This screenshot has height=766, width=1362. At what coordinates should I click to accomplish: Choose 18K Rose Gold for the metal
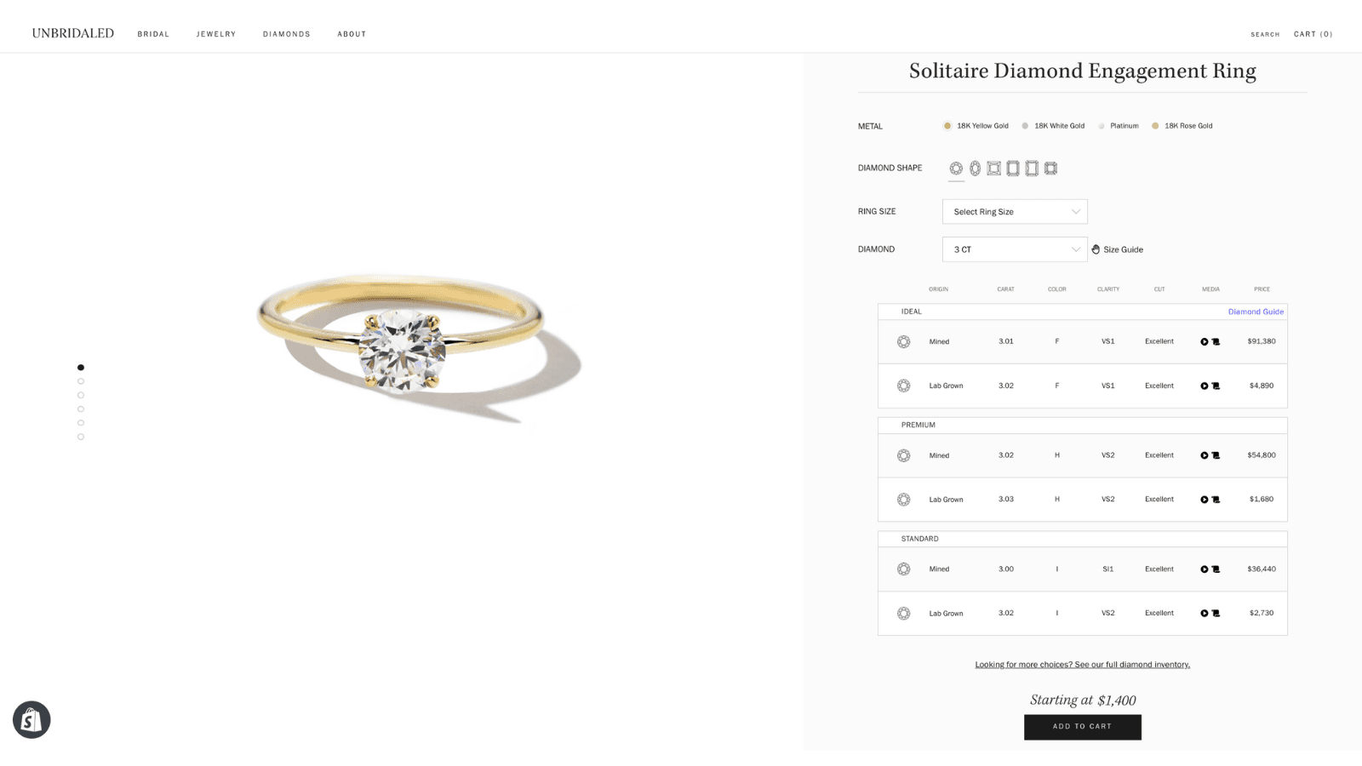[1187, 125]
